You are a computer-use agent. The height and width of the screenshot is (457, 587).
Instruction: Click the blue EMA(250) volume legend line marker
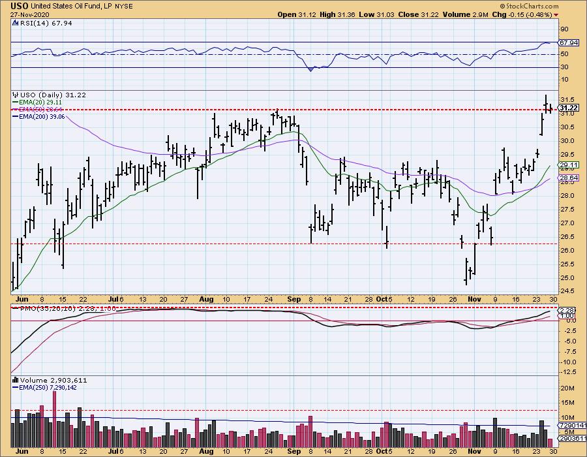(x=16, y=388)
